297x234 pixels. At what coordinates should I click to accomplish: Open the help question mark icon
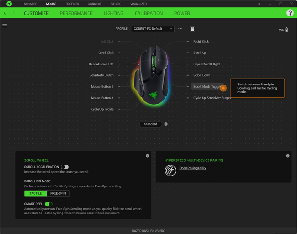pyautogui.click(x=290, y=13)
